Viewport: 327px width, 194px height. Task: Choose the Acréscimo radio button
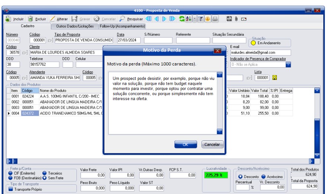pos(264,176)
